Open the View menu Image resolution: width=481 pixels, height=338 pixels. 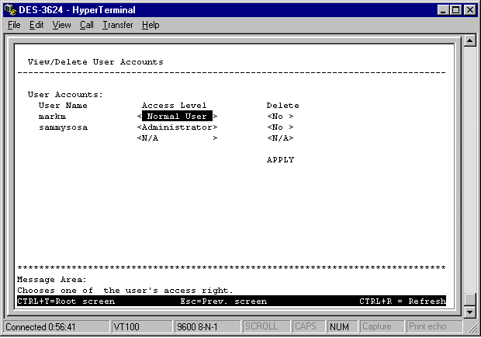[x=61, y=25]
